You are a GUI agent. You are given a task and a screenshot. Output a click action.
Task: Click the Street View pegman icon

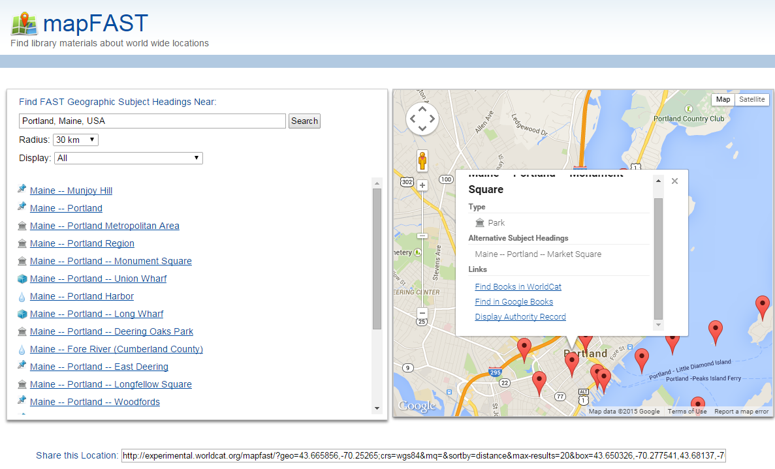(422, 161)
